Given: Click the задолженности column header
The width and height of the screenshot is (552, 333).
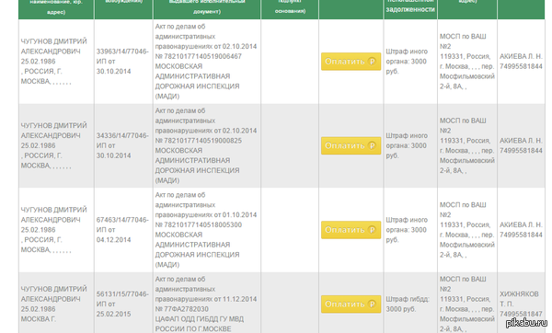Looking at the screenshot, I should (410, 9).
